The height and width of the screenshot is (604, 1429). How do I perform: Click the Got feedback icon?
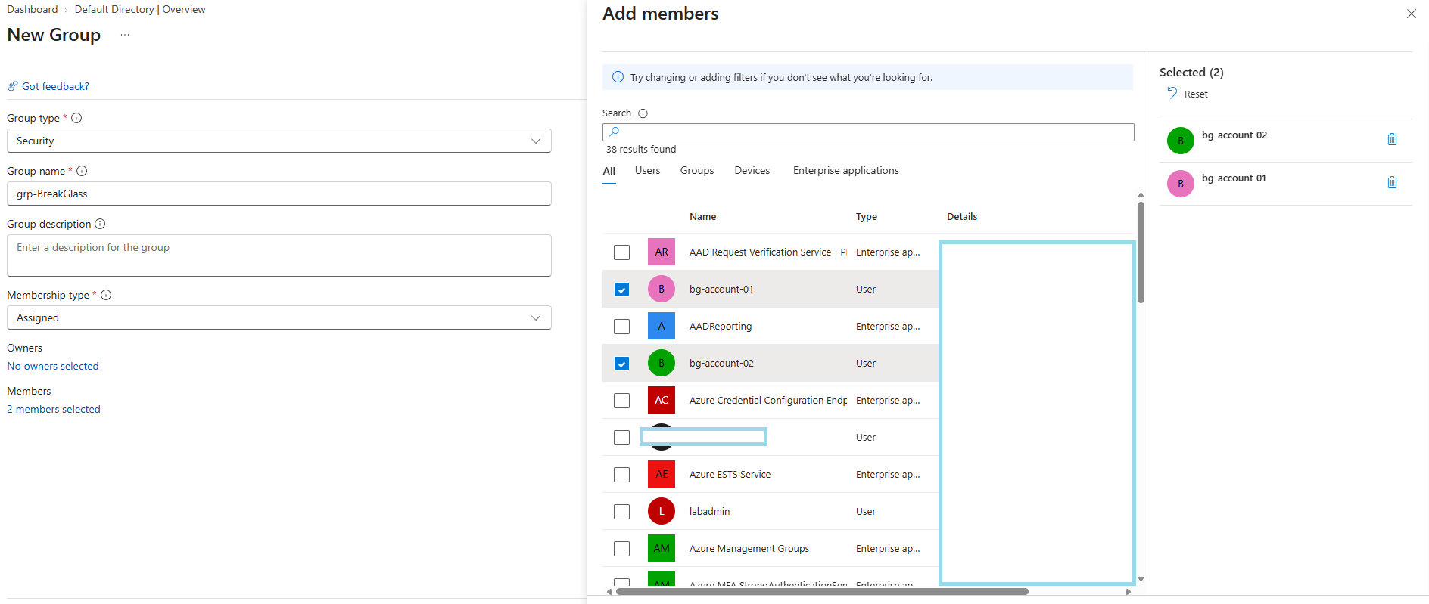click(12, 86)
